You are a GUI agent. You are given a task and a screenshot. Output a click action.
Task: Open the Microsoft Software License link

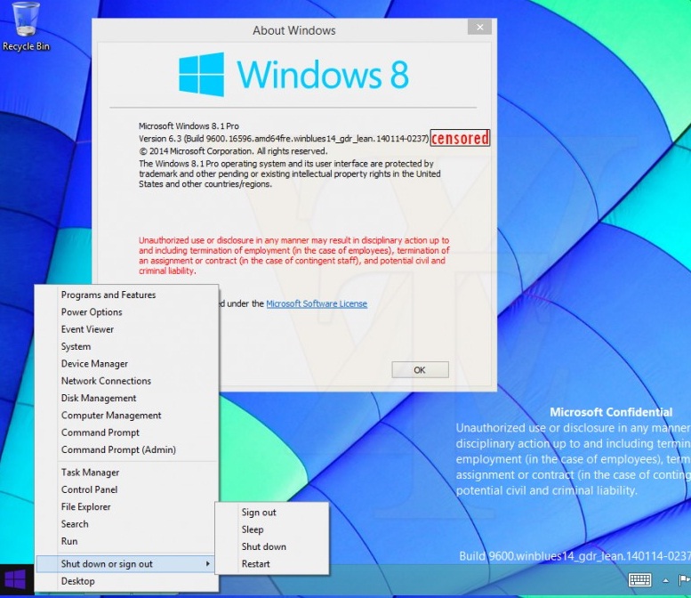[x=317, y=303]
